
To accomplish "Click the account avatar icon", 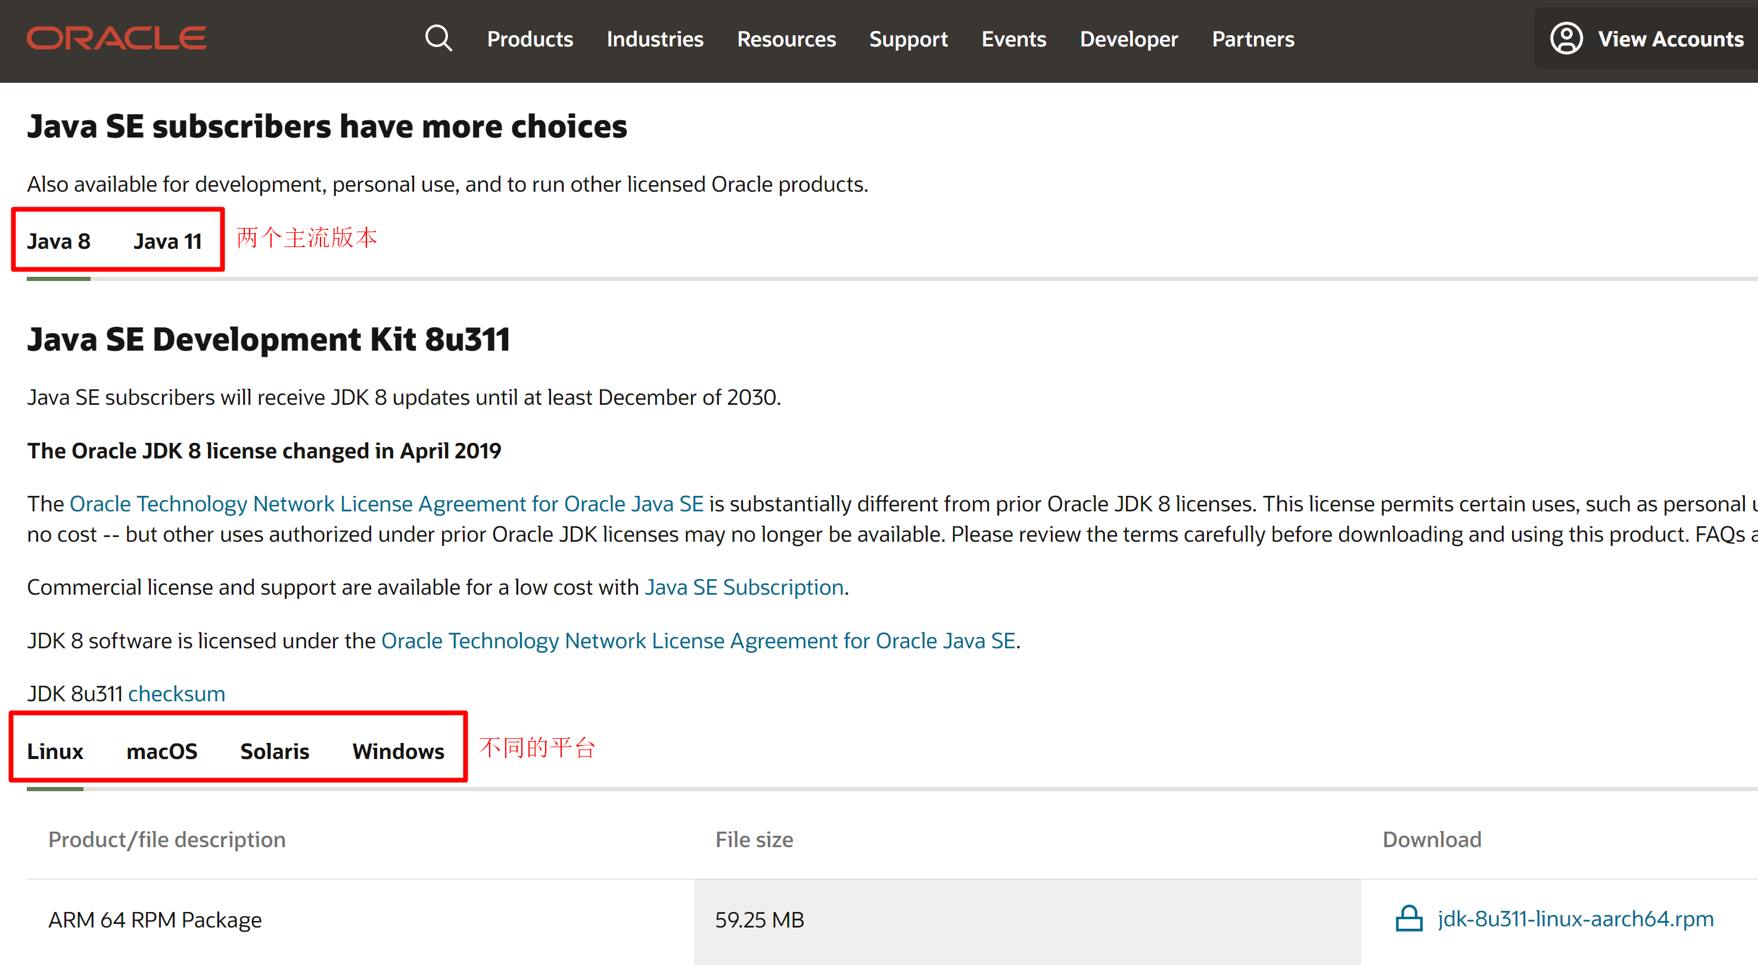I will [1566, 38].
